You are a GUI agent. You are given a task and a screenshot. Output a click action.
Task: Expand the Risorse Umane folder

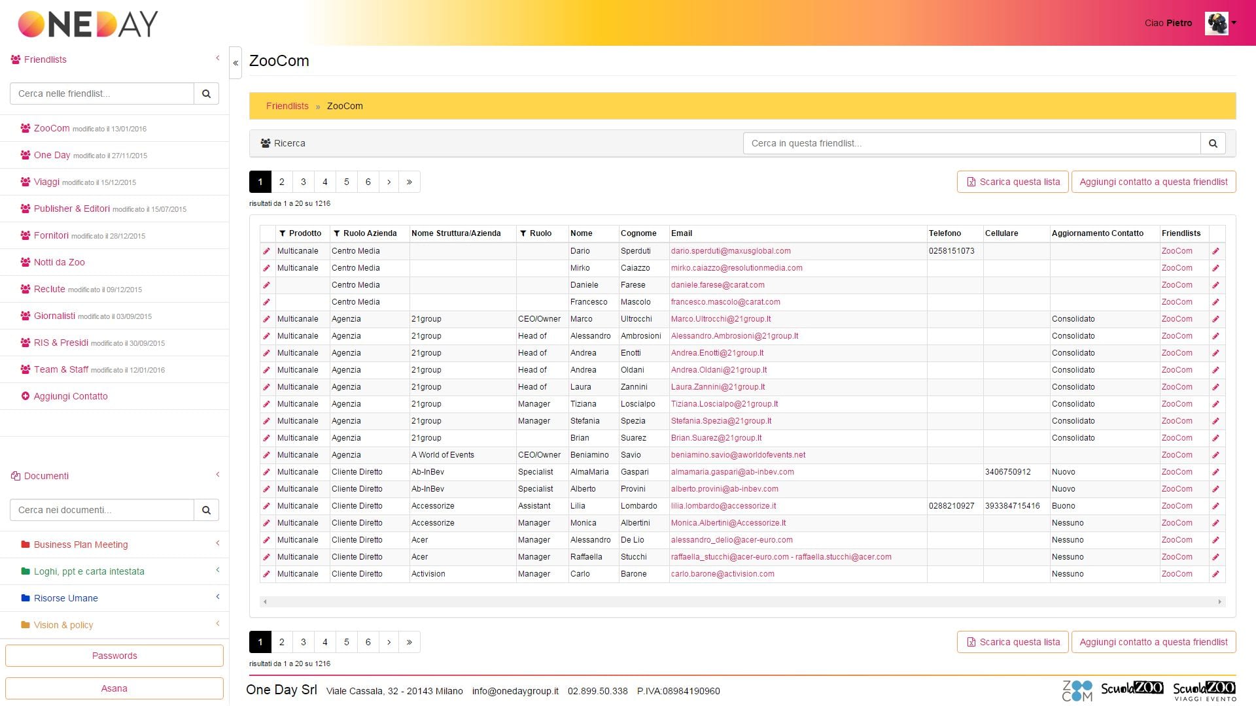[x=218, y=597]
